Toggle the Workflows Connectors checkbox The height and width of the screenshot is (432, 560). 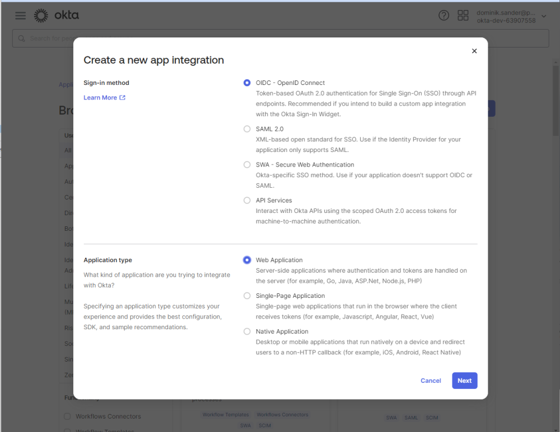[67, 416]
